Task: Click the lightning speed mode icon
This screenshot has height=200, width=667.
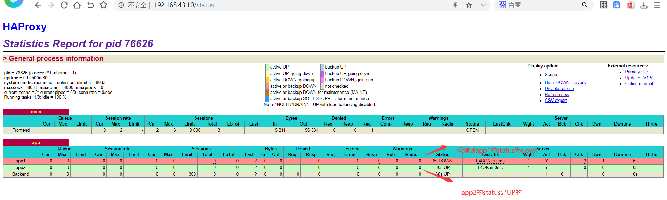Action: (x=455, y=5)
